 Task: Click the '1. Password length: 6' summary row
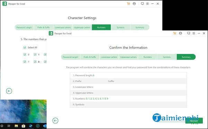tap(128, 75)
